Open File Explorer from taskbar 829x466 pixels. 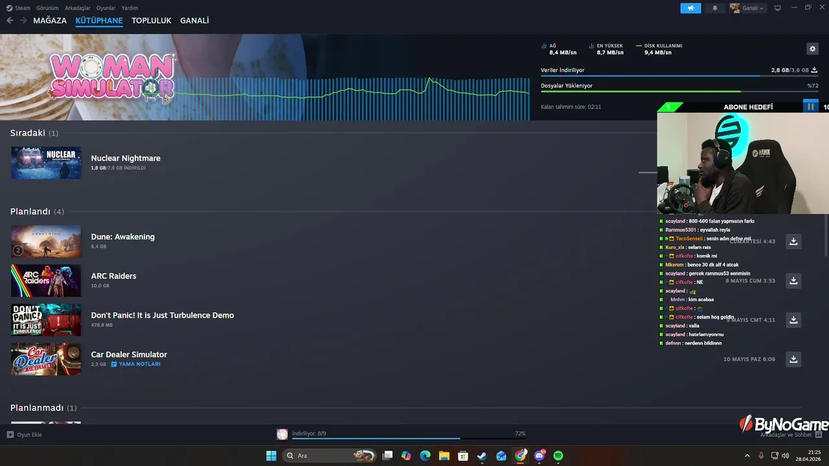[444, 456]
